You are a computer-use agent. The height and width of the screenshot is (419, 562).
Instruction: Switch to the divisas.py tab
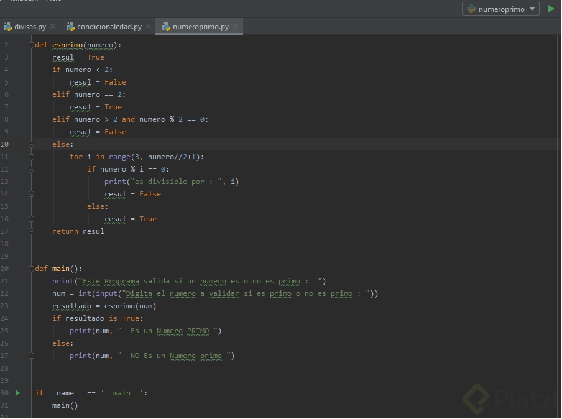(x=30, y=27)
